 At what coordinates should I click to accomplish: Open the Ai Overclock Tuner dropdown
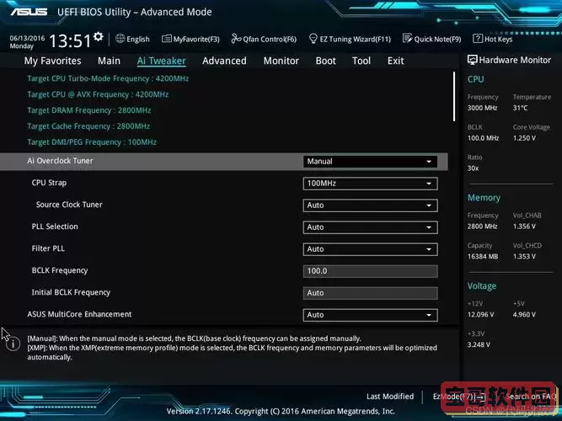[370, 162]
